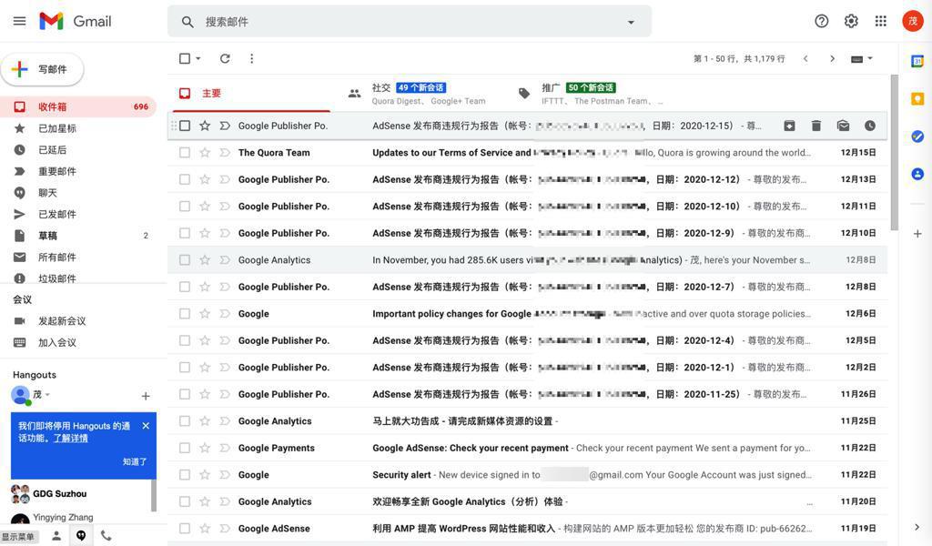Show search options dropdown arrow
The height and width of the screenshot is (546, 932).
tap(631, 22)
